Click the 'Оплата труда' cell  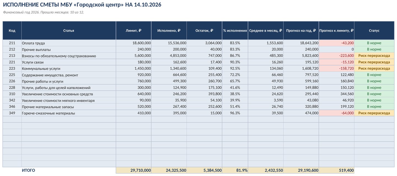click(69, 43)
